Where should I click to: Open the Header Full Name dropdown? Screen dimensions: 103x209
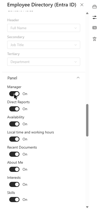click(x=44, y=28)
